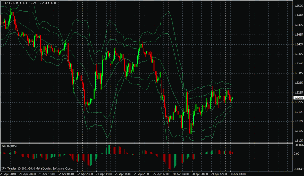Screen dimensions: 304x176
Task: Click the 1.3495 price axis label
Action: pos(298,16)
